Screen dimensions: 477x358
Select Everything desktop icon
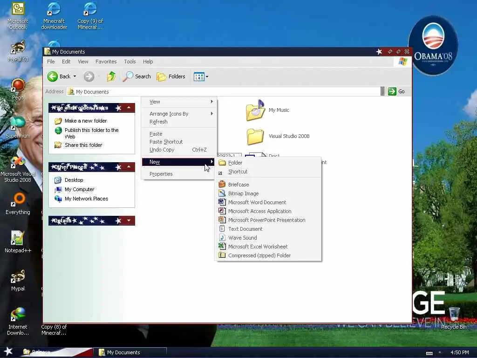[x=18, y=204]
